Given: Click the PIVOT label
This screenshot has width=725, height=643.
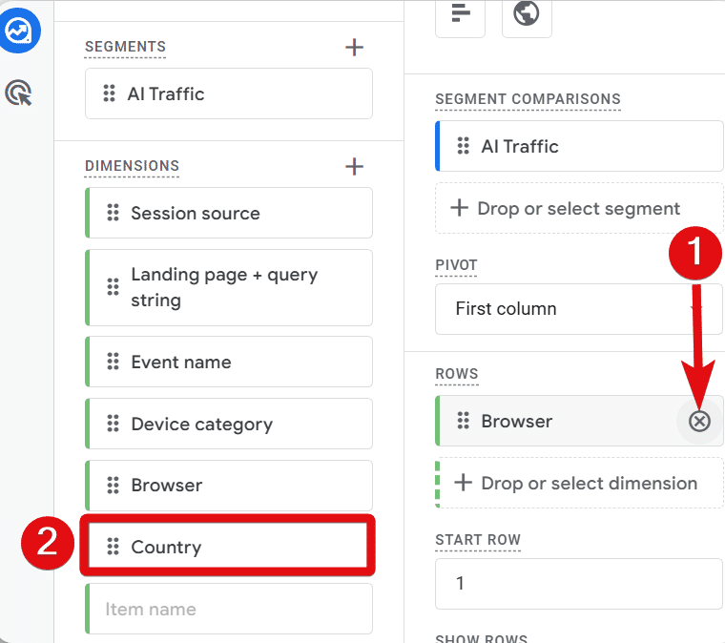Looking at the screenshot, I should pos(456,265).
